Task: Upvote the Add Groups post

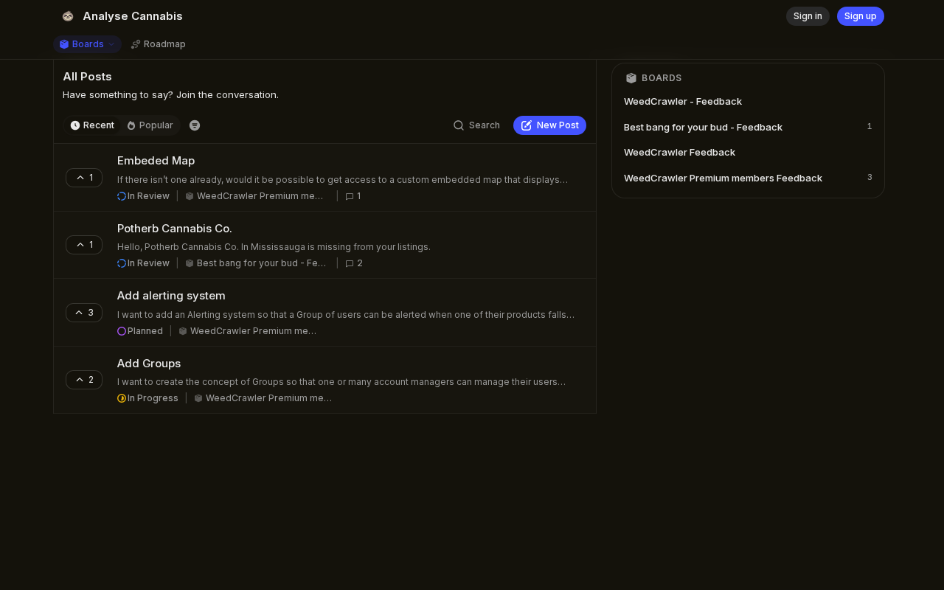Action: (x=84, y=380)
